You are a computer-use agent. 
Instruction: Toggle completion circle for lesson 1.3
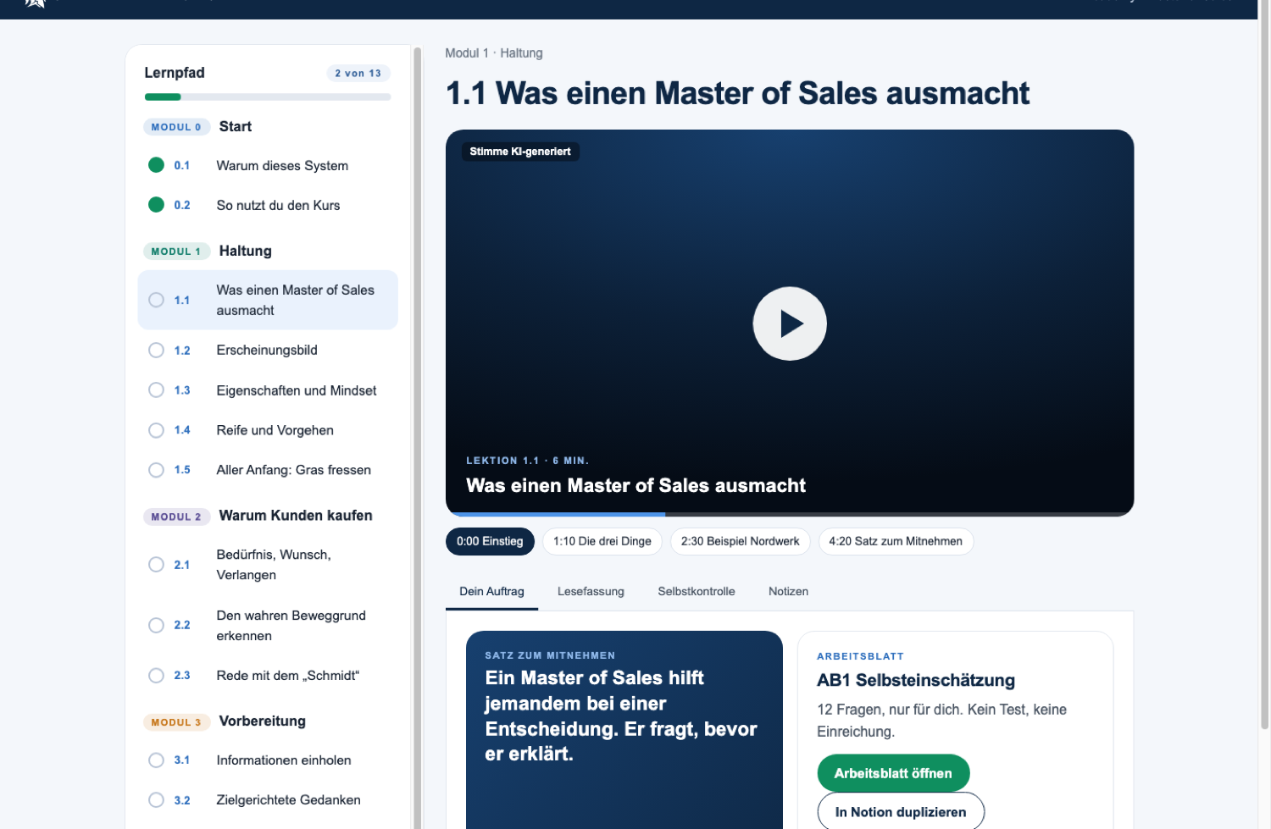coord(156,390)
